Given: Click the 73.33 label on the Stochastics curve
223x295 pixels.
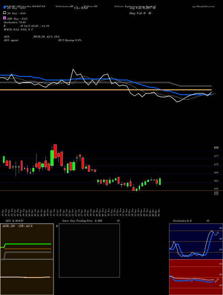Looking at the screenshot, I should tap(216, 234).
